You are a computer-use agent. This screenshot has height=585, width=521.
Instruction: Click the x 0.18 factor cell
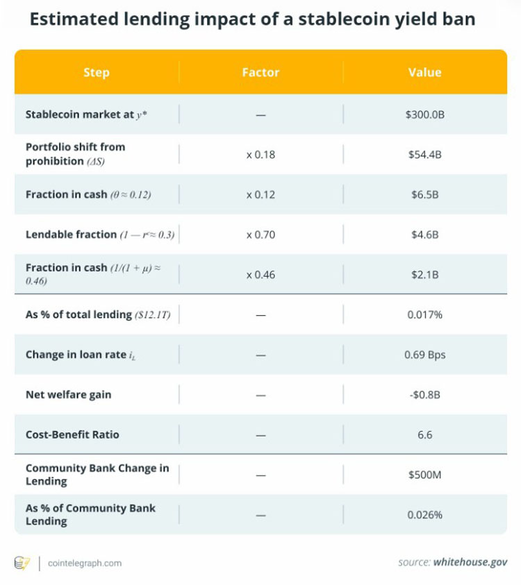point(260,155)
